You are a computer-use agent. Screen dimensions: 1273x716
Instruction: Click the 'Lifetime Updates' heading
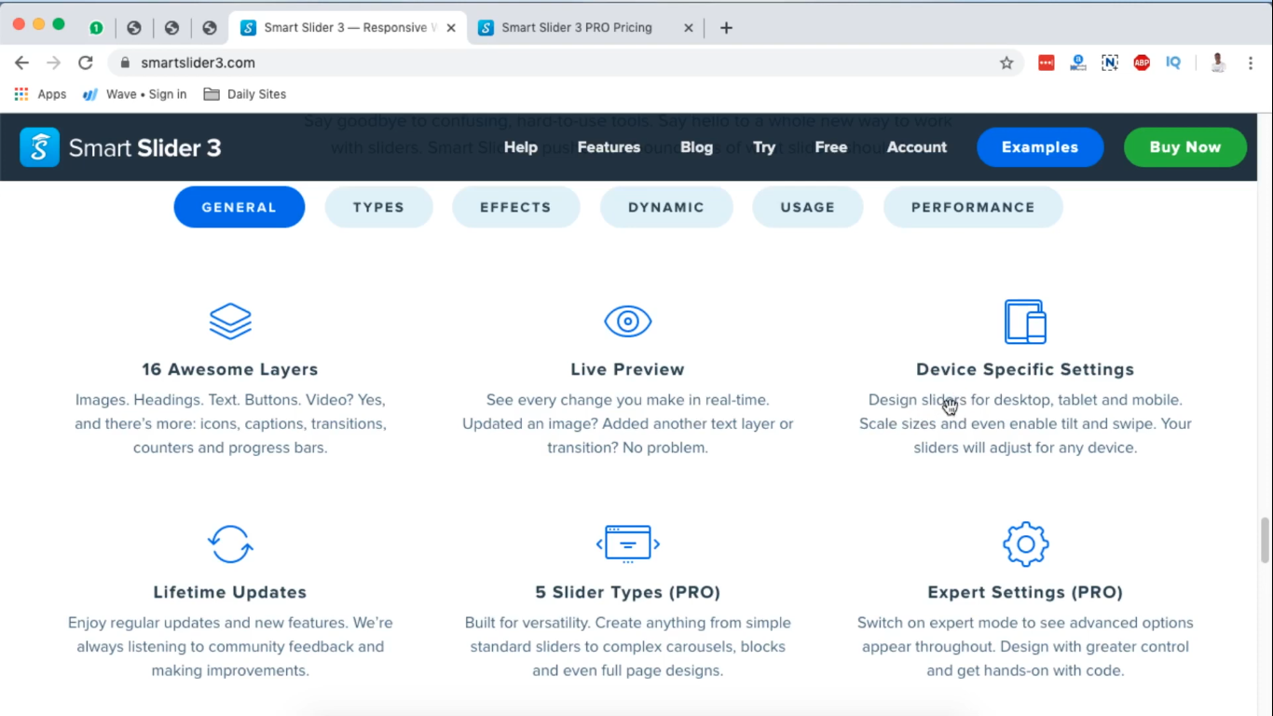pos(230,592)
